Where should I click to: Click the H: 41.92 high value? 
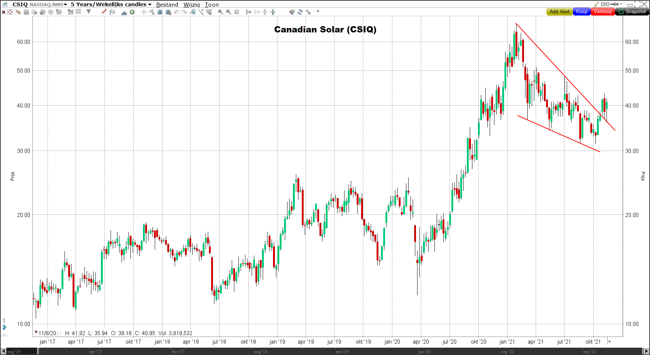click(75, 333)
